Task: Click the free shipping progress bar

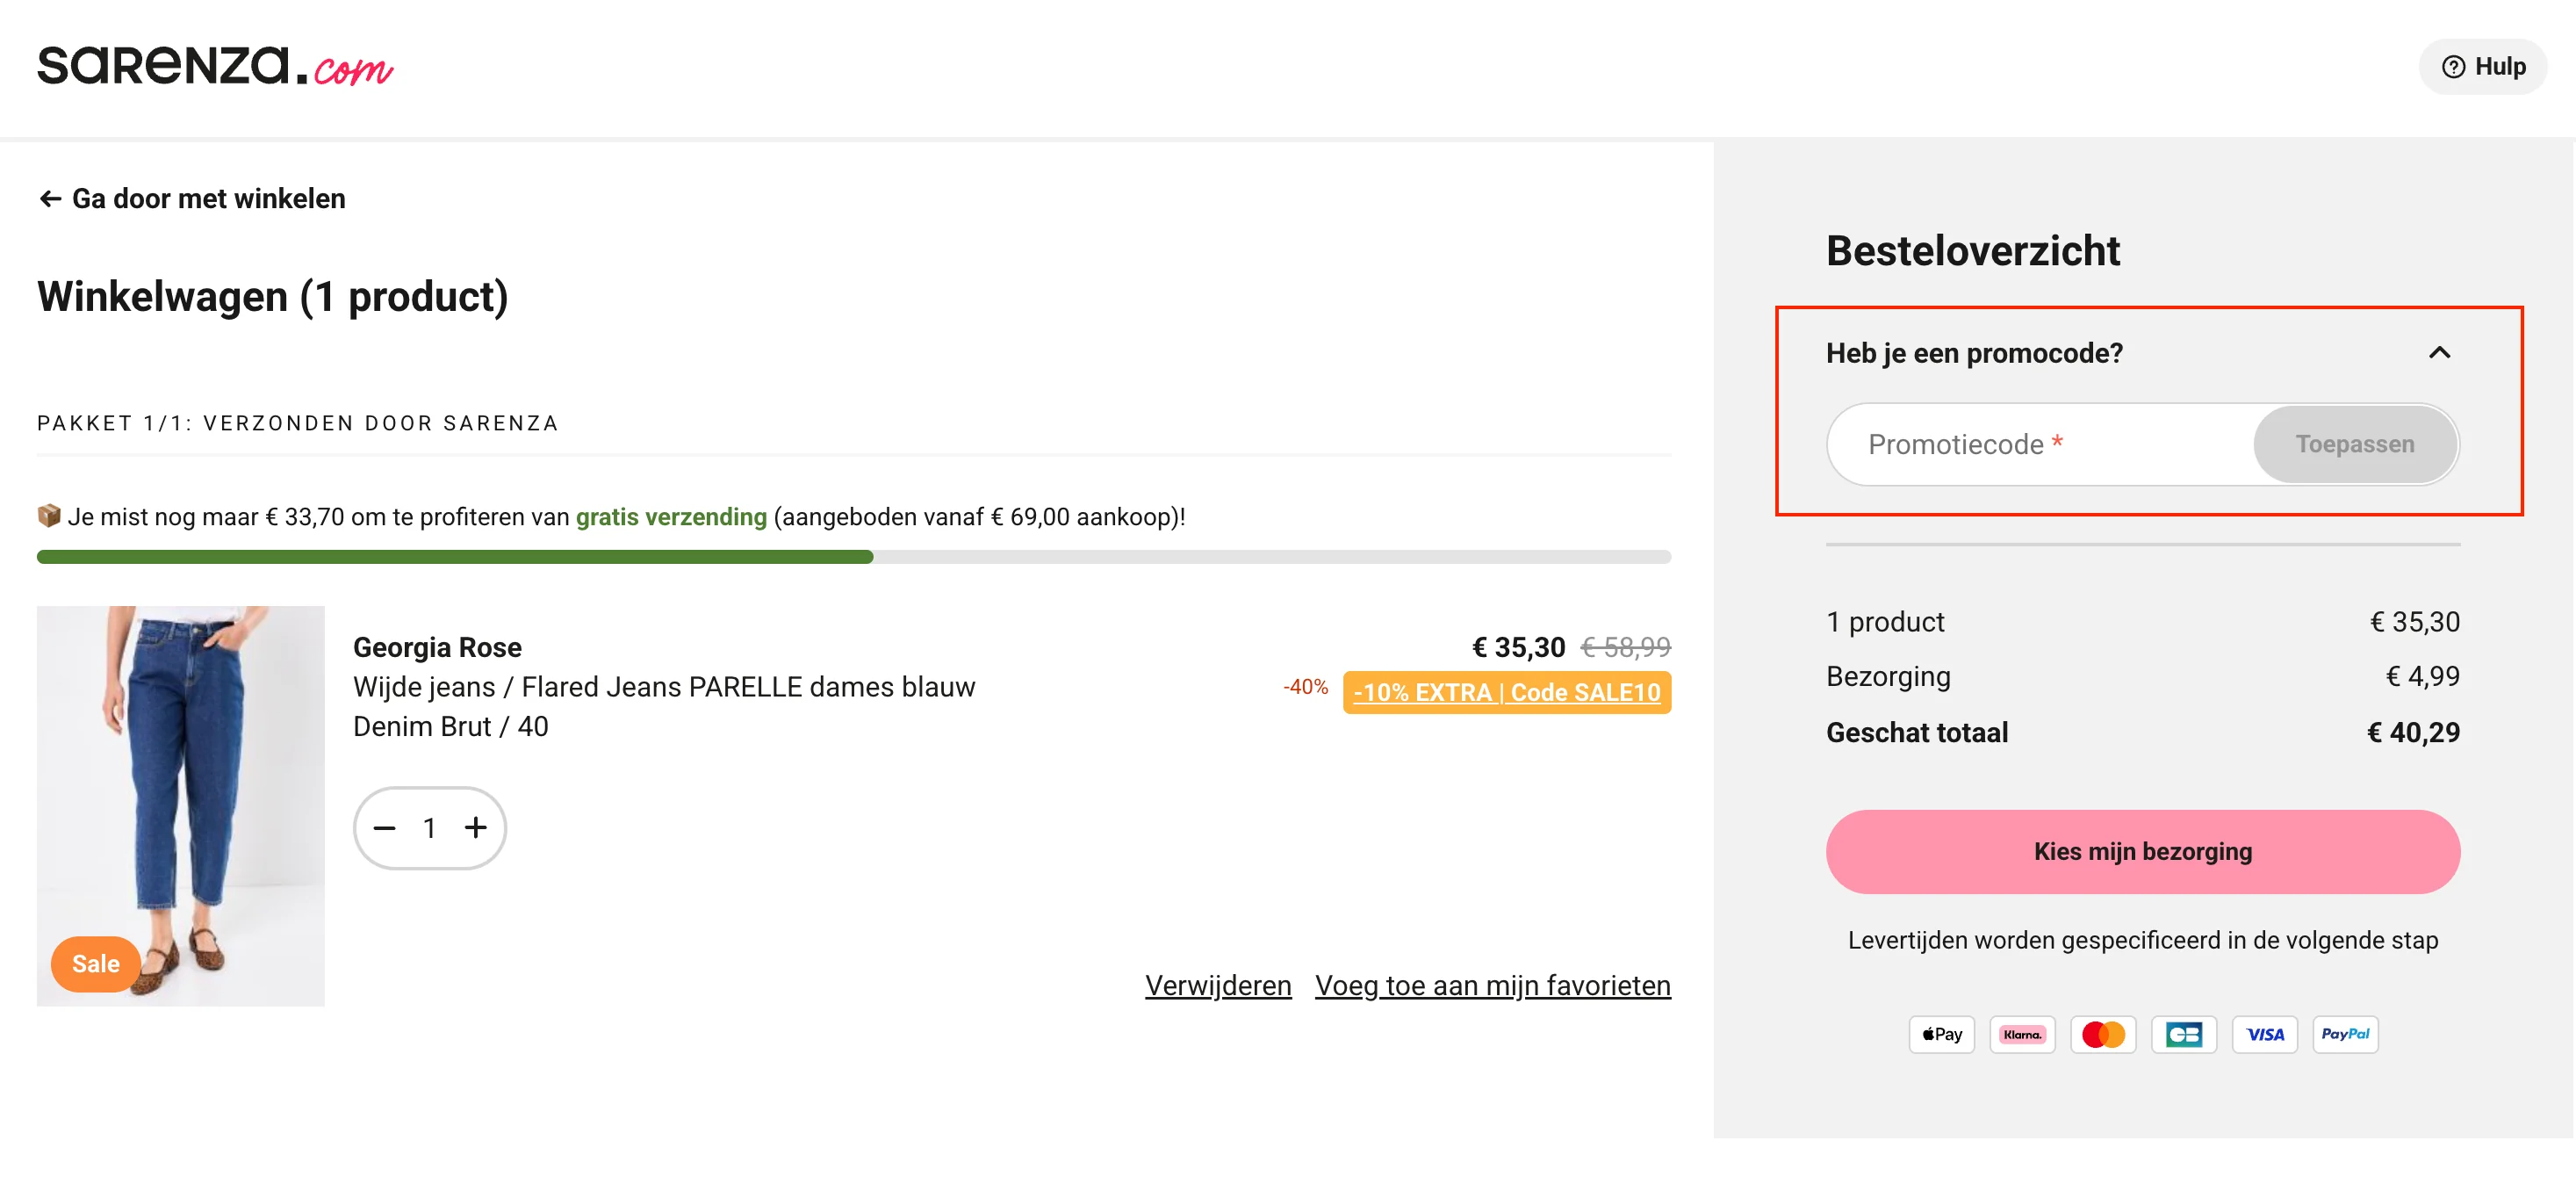Action: [853, 557]
